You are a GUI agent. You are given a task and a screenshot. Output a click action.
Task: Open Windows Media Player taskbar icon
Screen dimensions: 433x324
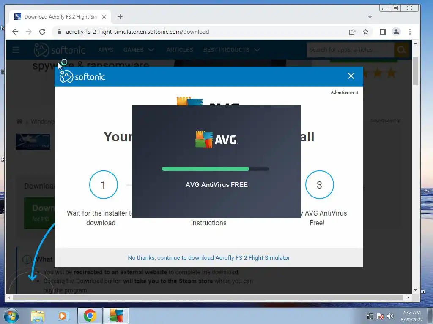tap(63, 316)
